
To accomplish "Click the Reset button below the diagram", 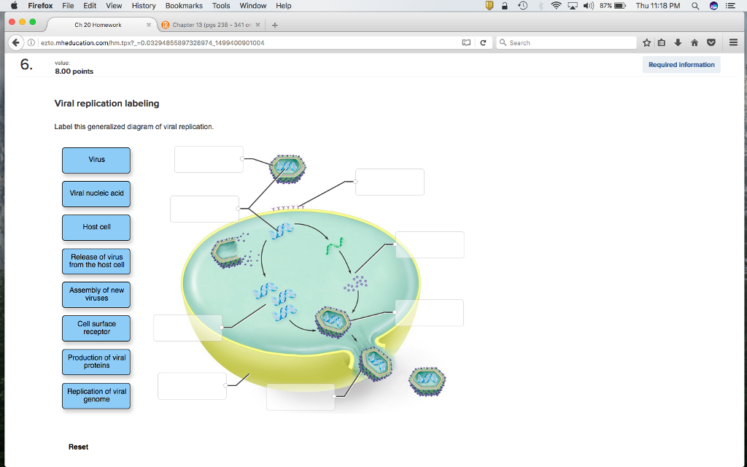I will pyautogui.click(x=77, y=447).
